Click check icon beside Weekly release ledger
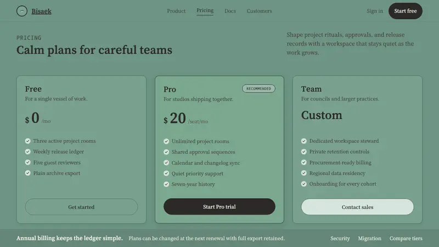 pyautogui.click(x=28, y=151)
